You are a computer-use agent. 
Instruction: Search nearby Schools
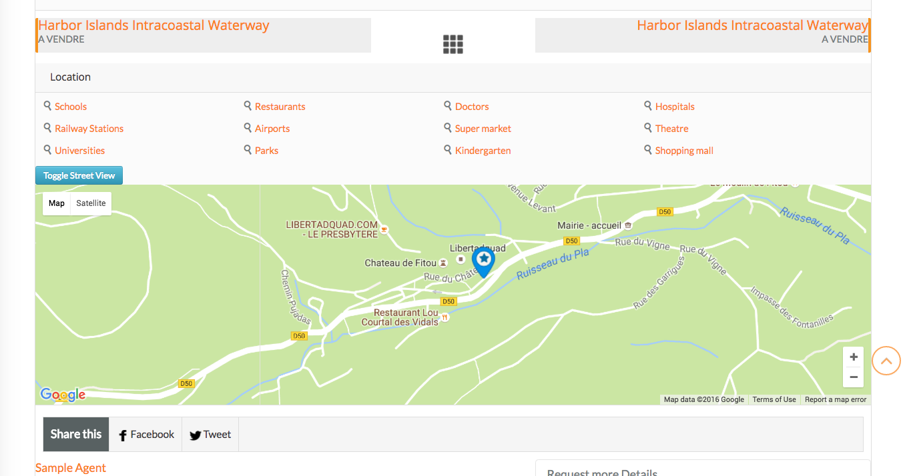(x=71, y=107)
